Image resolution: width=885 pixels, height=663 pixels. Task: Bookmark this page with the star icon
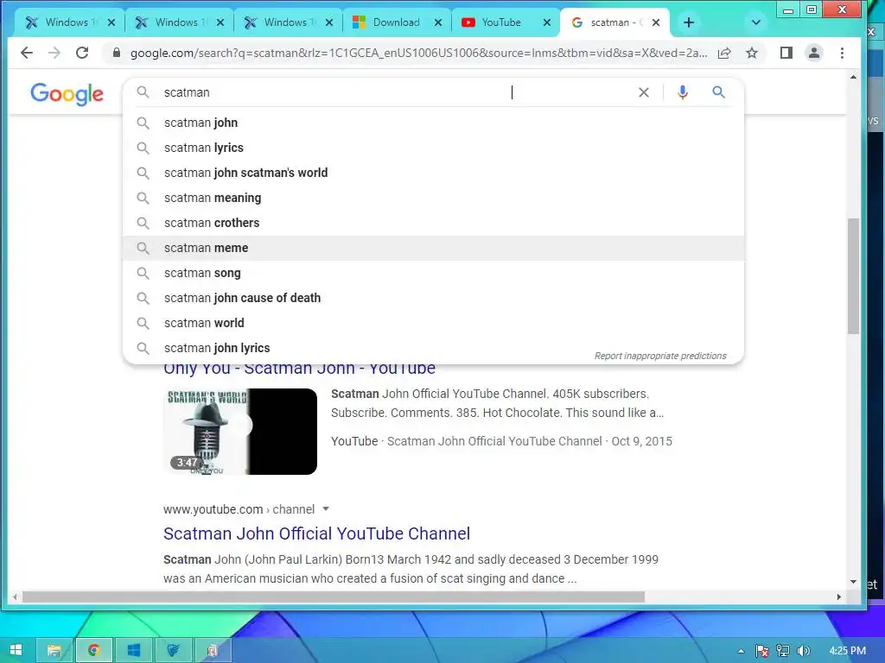[x=752, y=53]
